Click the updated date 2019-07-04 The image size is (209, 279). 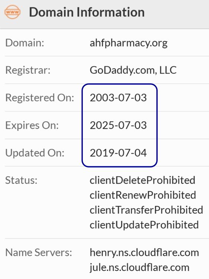118,153
